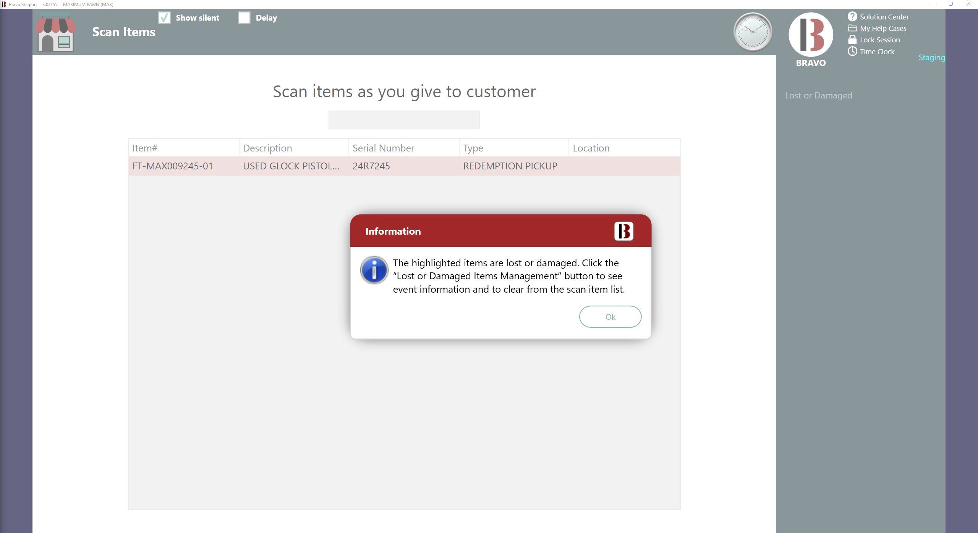Enable the Delay checkbox
Image resolution: width=978 pixels, height=533 pixels.
[244, 18]
